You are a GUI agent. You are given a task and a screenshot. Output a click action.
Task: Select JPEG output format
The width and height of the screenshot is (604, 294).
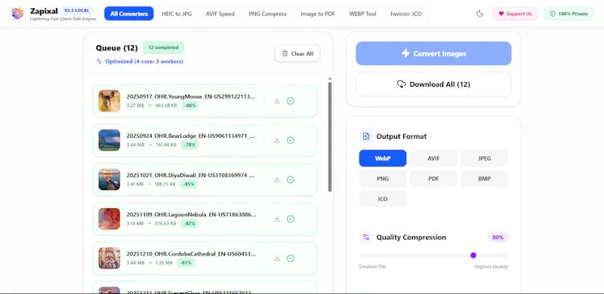[484, 158]
